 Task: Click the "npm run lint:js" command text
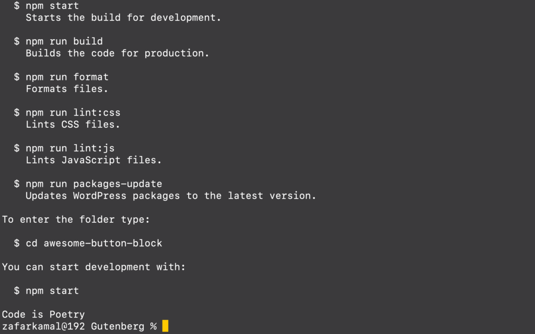pos(70,148)
